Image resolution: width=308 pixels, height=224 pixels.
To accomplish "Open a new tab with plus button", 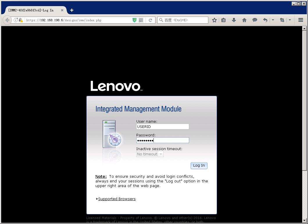I will tap(72, 10).
